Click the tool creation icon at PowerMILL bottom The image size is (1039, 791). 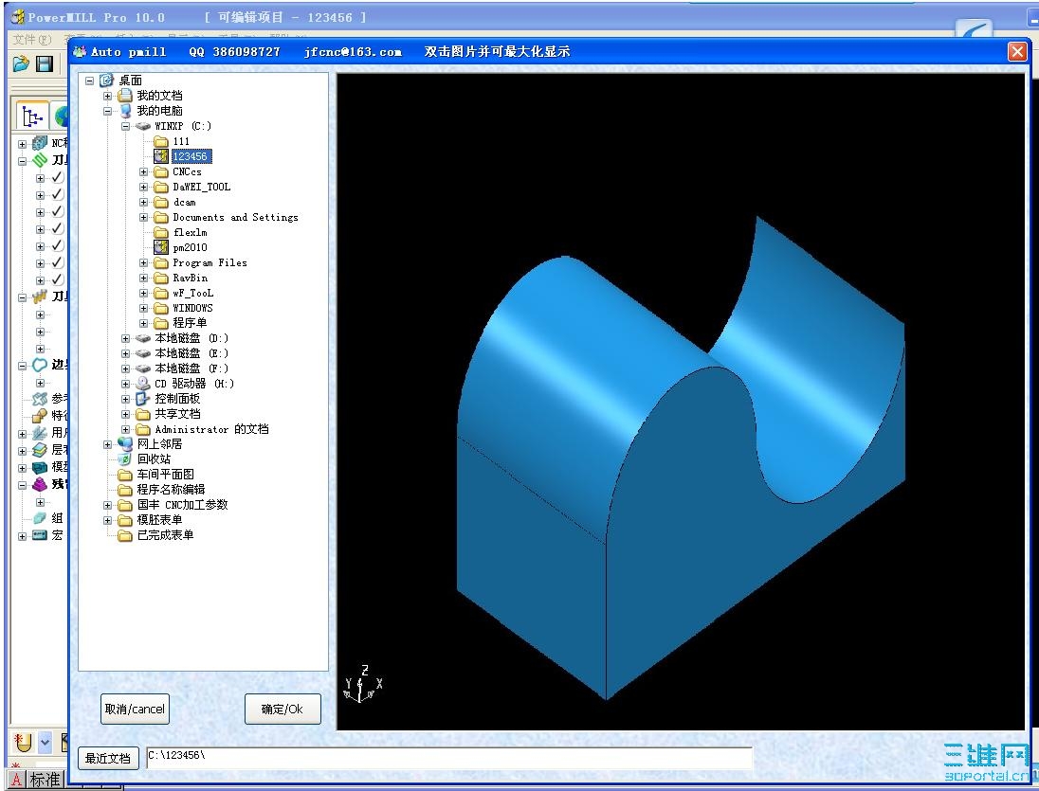coord(24,743)
